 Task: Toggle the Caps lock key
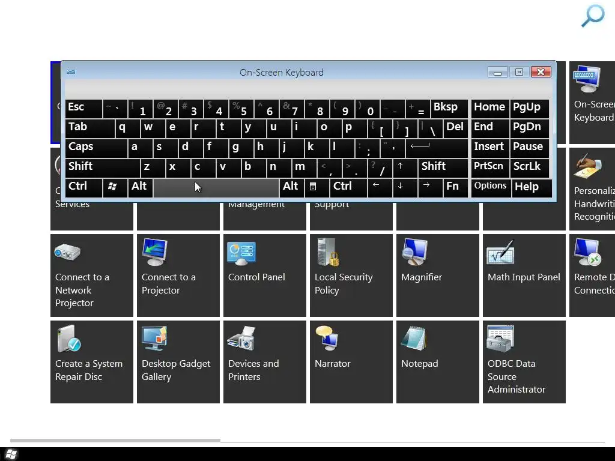96,148
